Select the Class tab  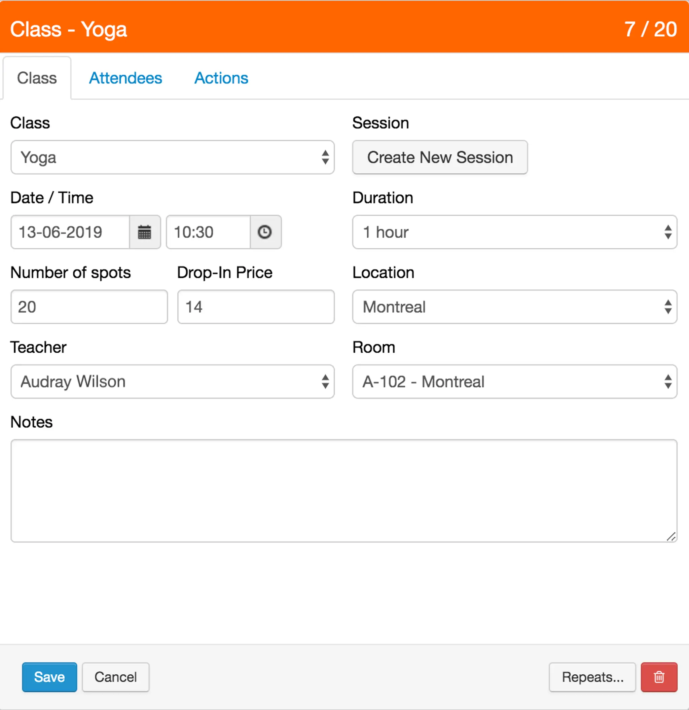(37, 78)
